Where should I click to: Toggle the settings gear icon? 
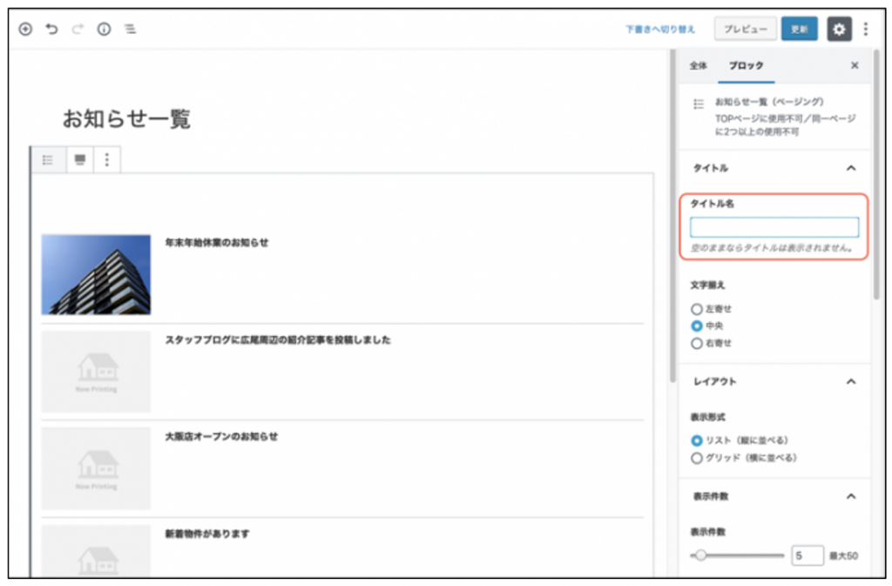[x=838, y=29]
